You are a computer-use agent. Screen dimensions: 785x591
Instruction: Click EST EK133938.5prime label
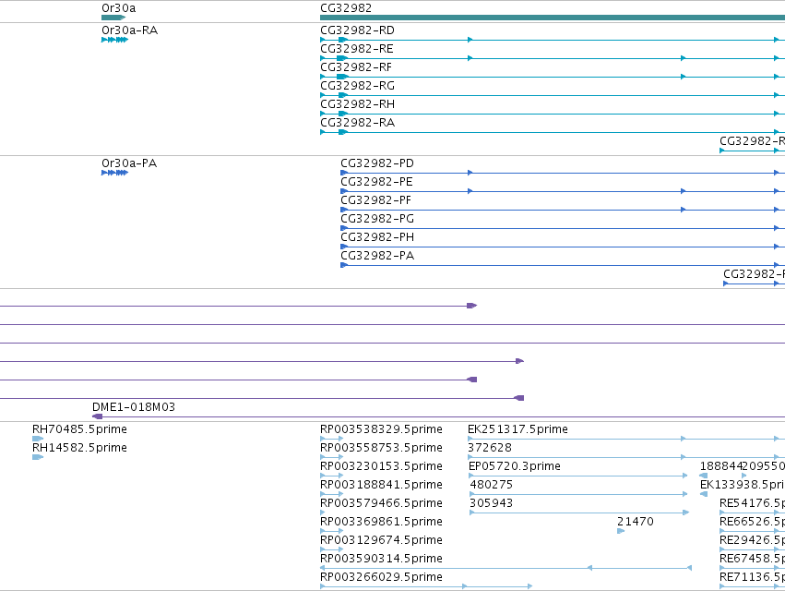(743, 485)
